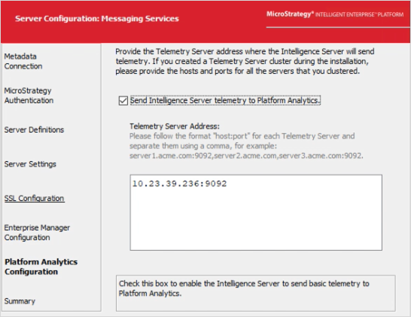Image resolution: width=411 pixels, height=317 pixels.
Task: Click the checkbox label text about Platform Analytics
Action: [225, 101]
